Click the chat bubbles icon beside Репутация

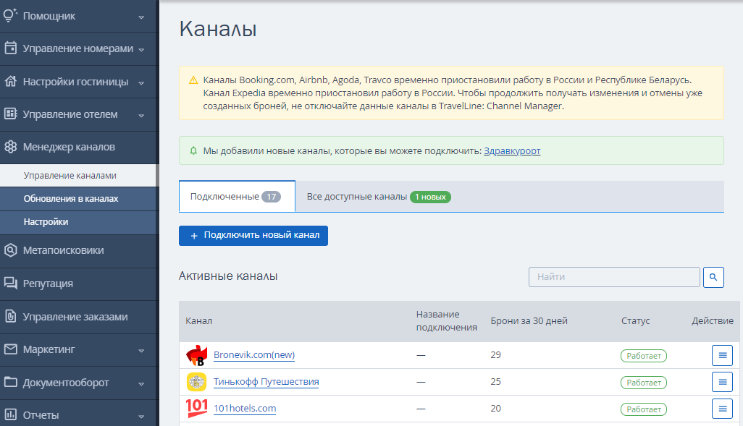(10, 283)
